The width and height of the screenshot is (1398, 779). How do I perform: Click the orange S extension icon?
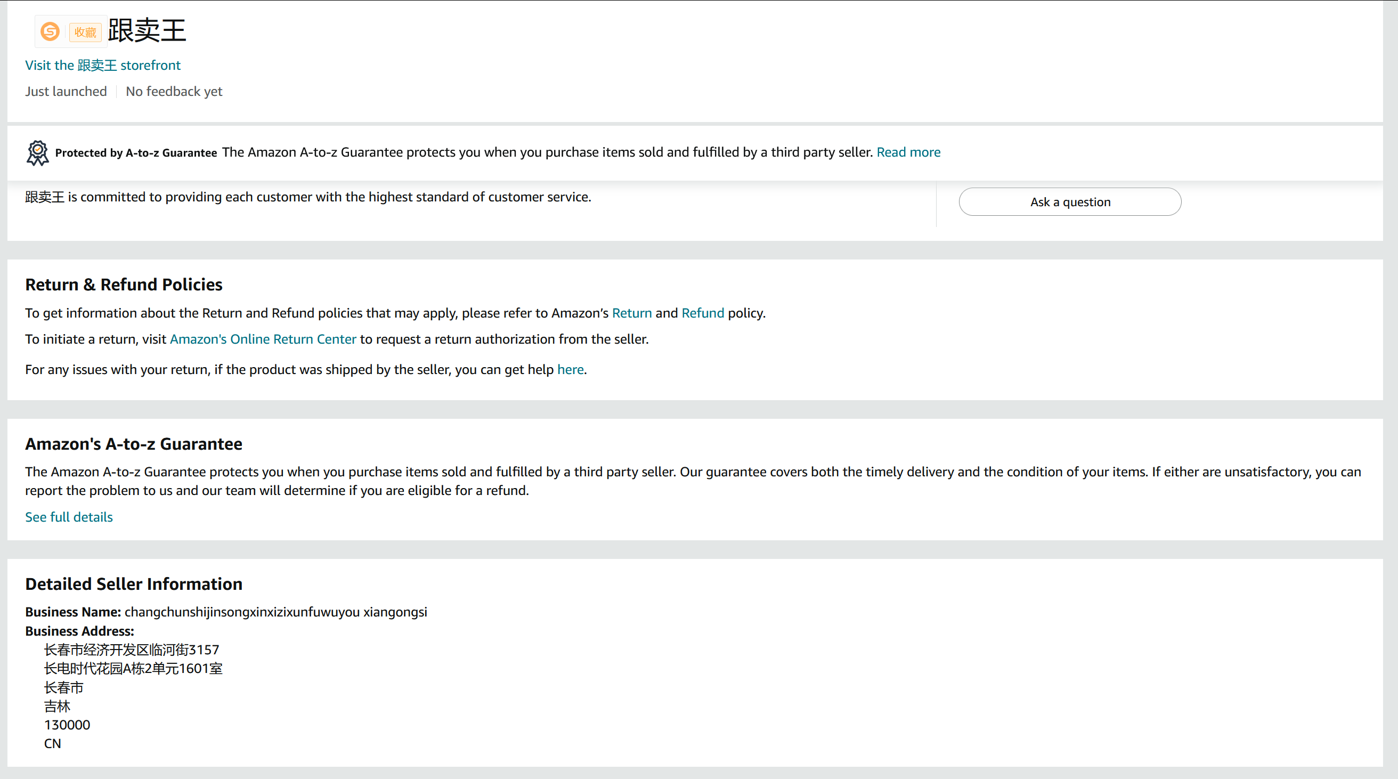tap(50, 31)
